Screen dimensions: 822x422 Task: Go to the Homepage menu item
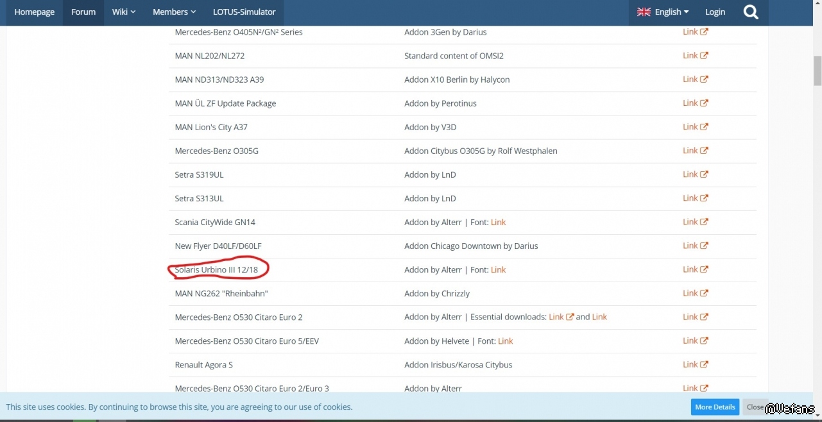pos(35,12)
